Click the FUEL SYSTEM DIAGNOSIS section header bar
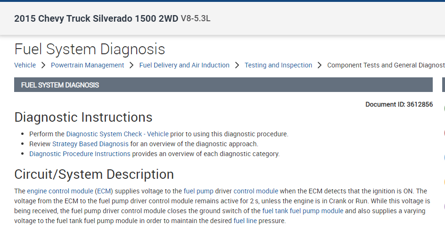445x233 pixels. click(223, 85)
